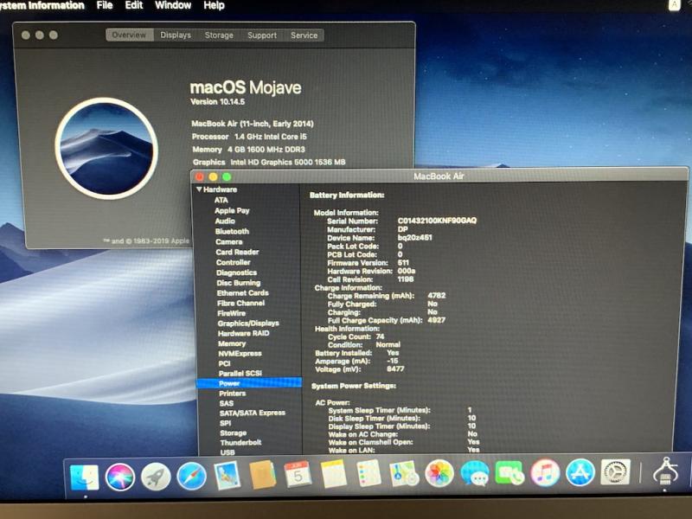The image size is (692, 519).
Task: Select Ethernet Cards in the sidebar
Action: point(243,293)
